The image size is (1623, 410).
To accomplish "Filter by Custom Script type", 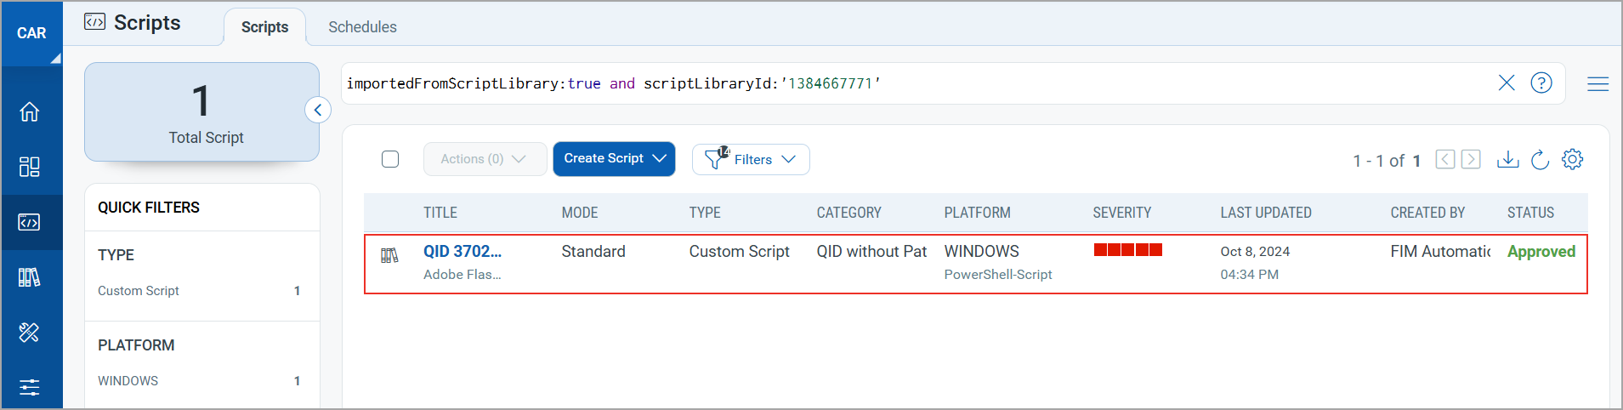I will (139, 291).
